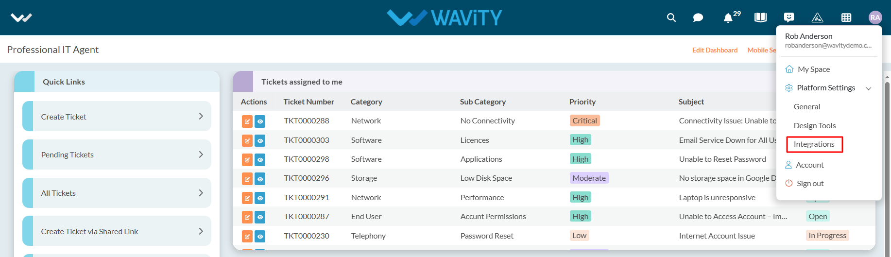This screenshot has height=257, width=891.
Task: Click the Telephony category cell
Action: (368, 236)
